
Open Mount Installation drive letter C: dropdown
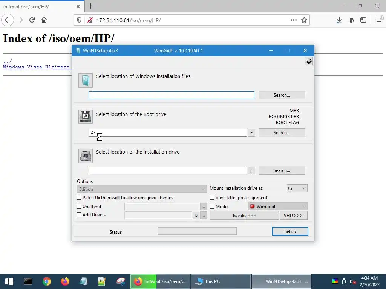(297, 189)
